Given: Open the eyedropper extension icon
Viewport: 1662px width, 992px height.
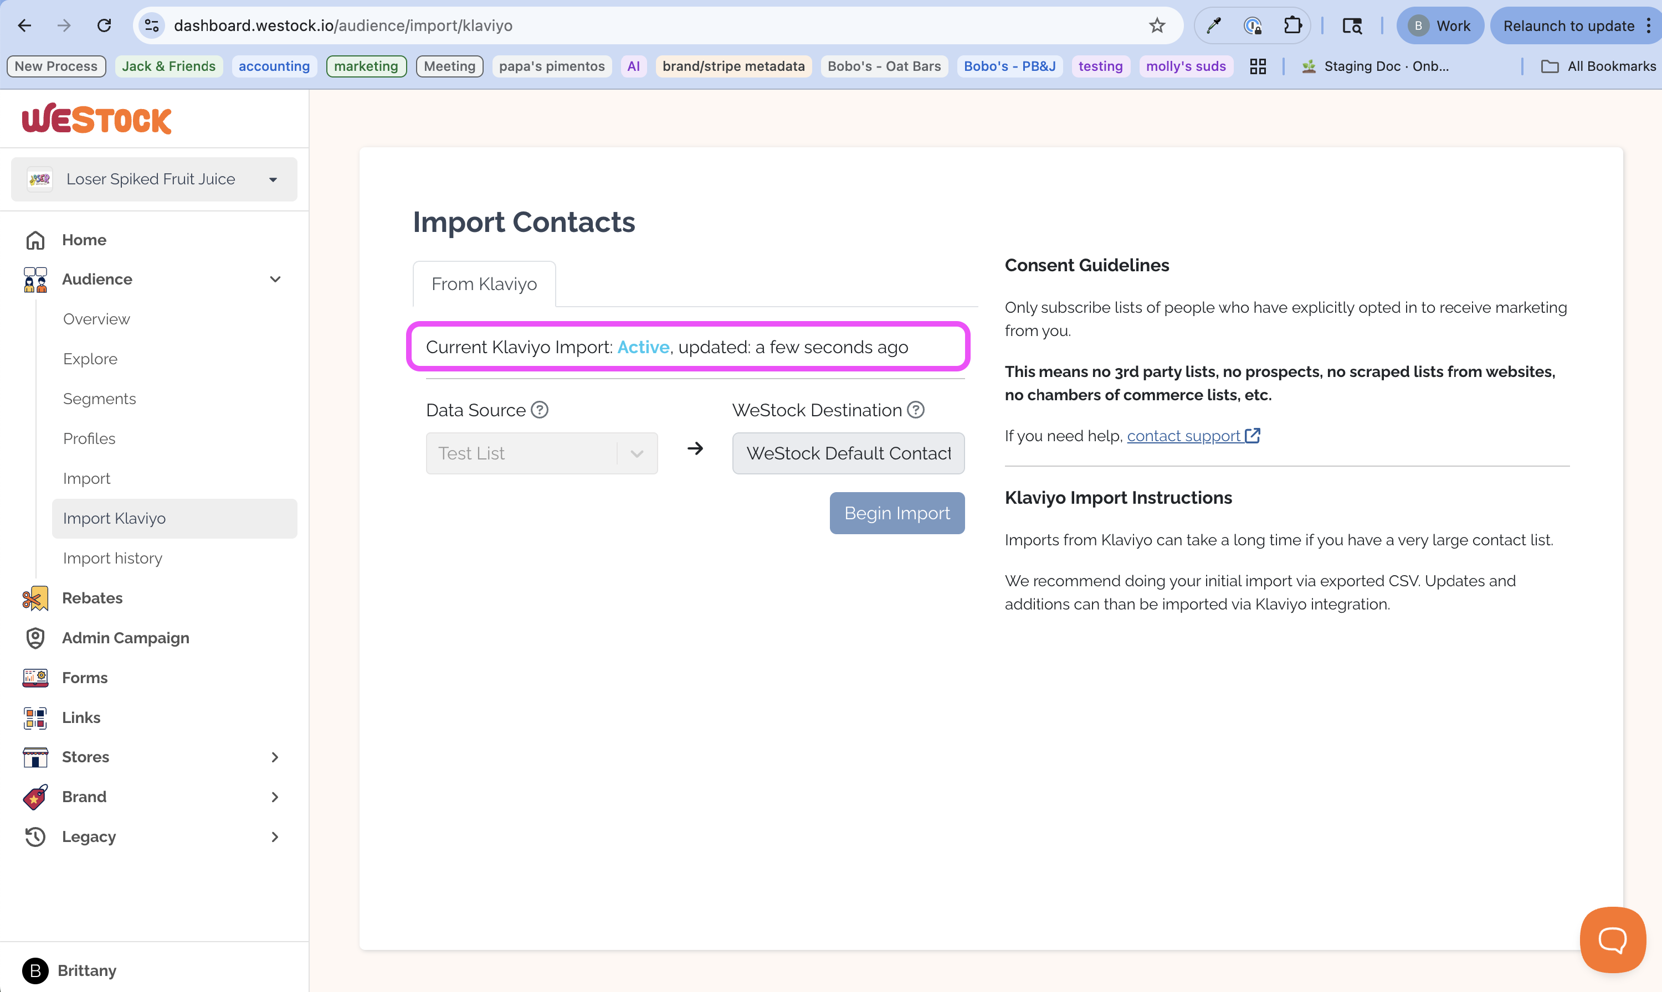Looking at the screenshot, I should [x=1213, y=25].
